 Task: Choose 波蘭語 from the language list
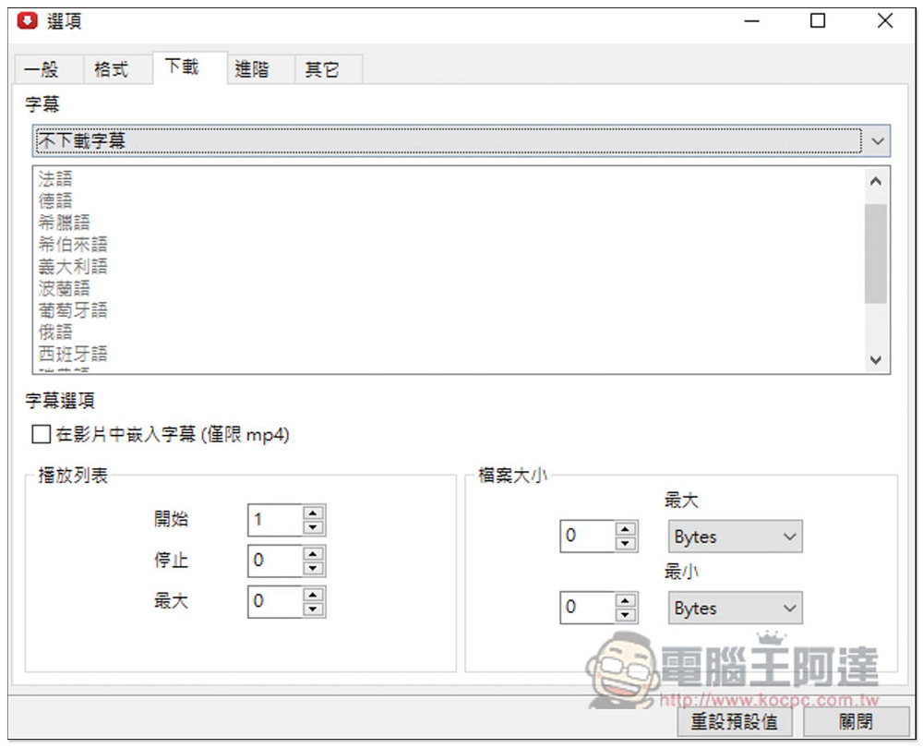click(x=65, y=287)
